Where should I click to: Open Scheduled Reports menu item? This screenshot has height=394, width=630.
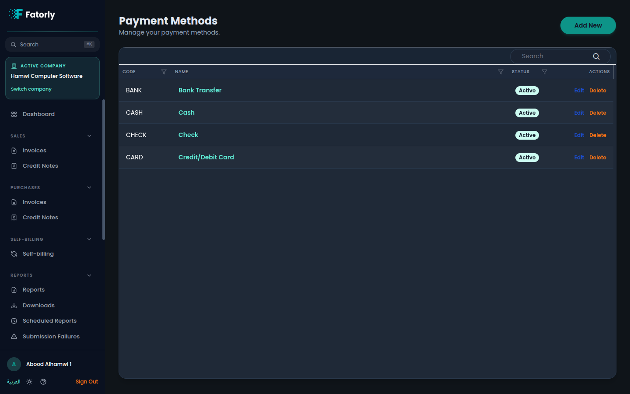coord(52,321)
